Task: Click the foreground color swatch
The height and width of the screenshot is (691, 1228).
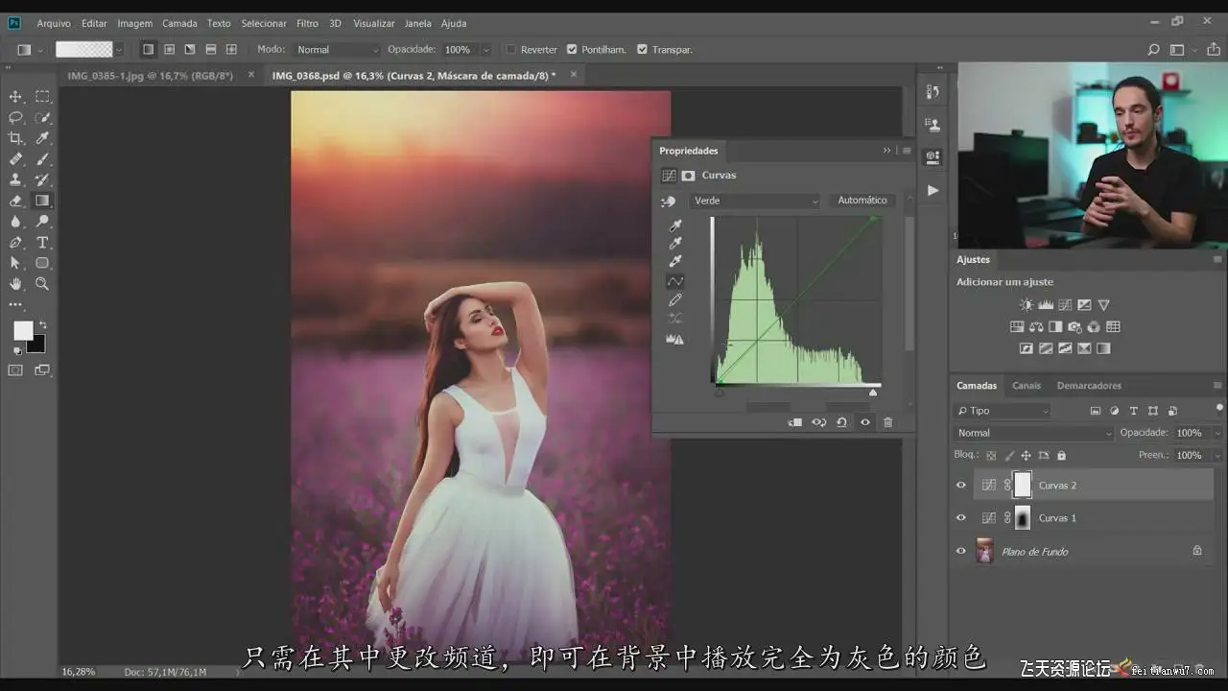Action: click(23, 330)
